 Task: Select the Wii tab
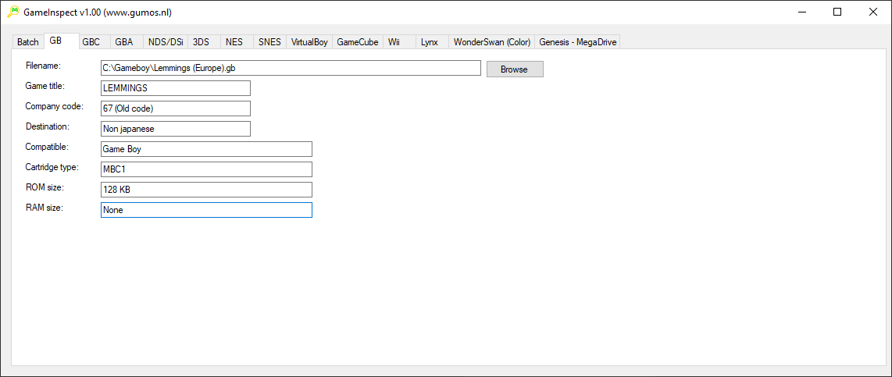click(394, 42)
